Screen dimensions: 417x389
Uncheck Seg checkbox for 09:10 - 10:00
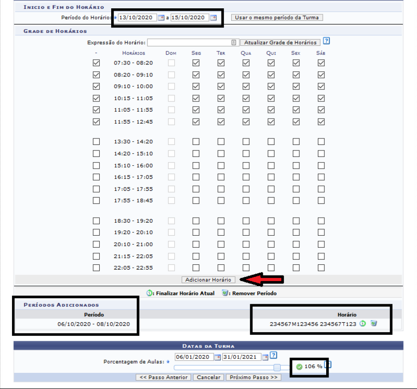pyautogui.click(x=196, y=87)
